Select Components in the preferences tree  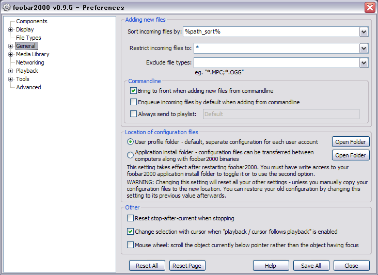point(31,21)
